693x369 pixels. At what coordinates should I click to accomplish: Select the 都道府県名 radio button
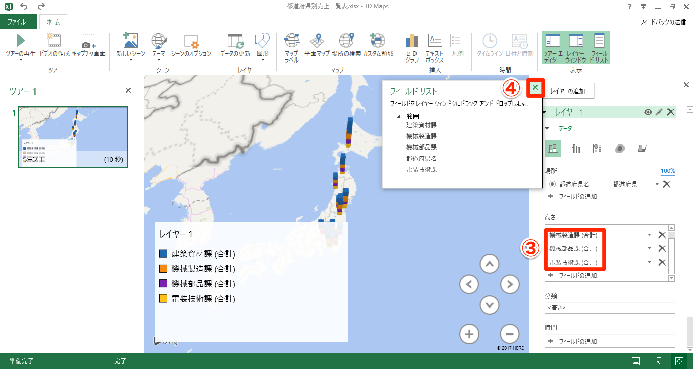(x=552, y=184)
